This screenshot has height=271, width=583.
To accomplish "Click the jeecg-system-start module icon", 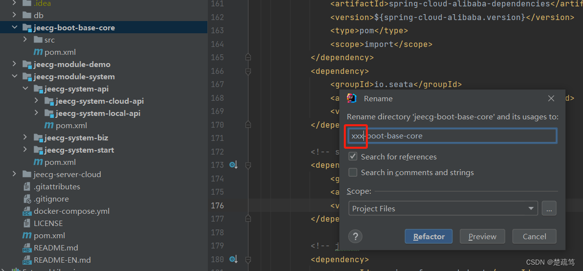I will click(x=38, y=150).
